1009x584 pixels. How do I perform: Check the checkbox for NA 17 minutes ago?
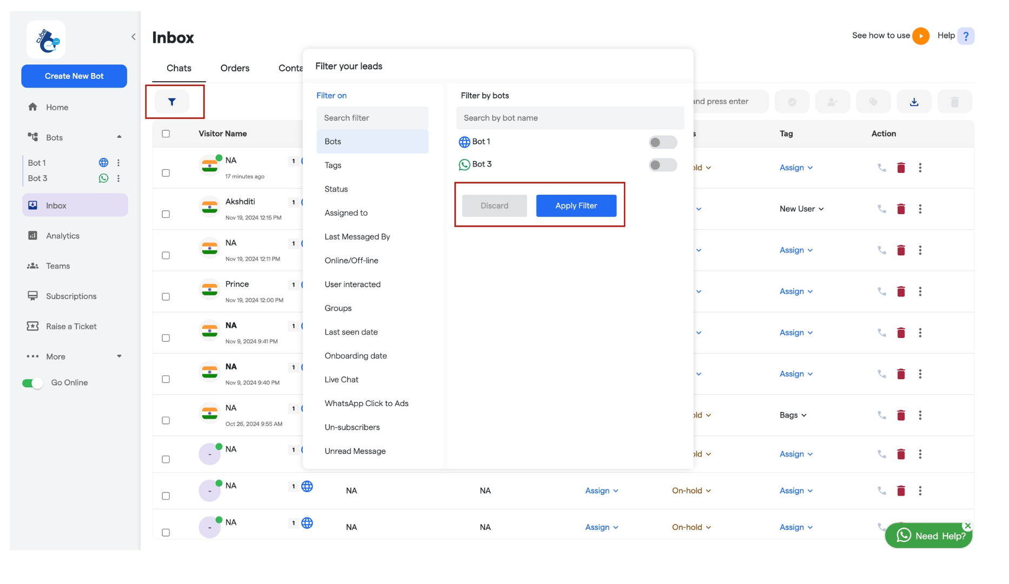[166, 173]
